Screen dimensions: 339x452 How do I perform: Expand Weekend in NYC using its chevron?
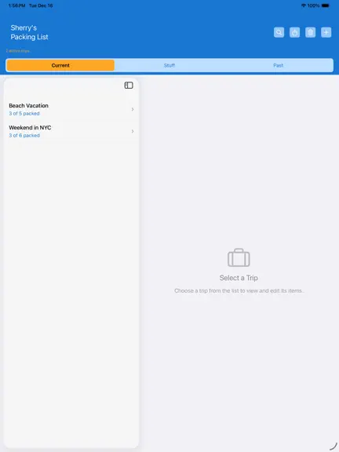[133, 131]
